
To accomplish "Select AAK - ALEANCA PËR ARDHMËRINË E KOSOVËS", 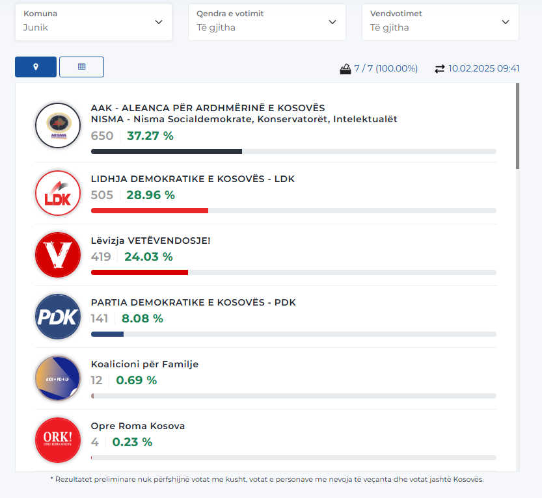I will (208, 108).
